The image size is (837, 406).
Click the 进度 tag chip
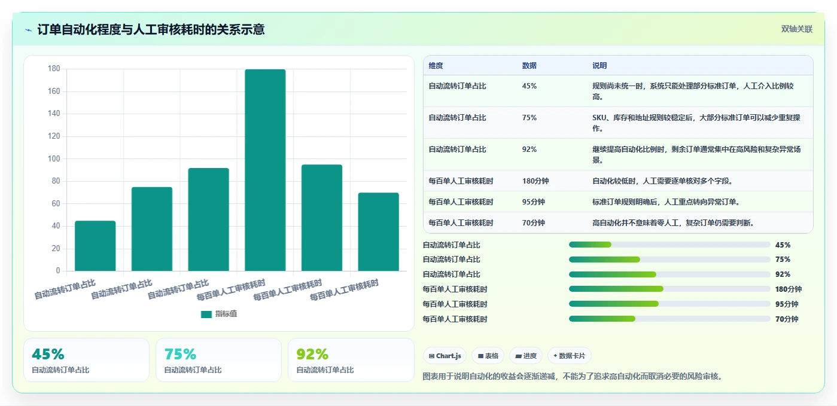pyautogui.click(x=525, y=356)
